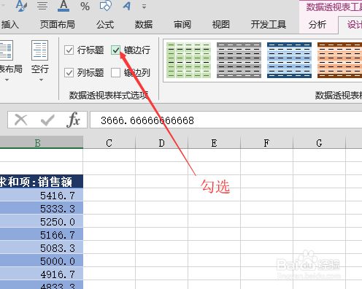Click the cell with value 5166.7
The height and width of the screenshot is (289, 362).
[x=42, y=234]
